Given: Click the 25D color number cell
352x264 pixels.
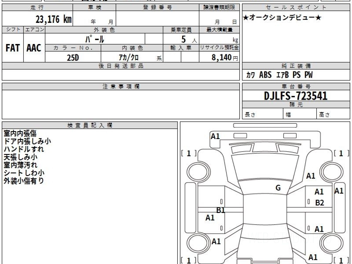Looking at the screenshot, I should (x=73, y=57).
